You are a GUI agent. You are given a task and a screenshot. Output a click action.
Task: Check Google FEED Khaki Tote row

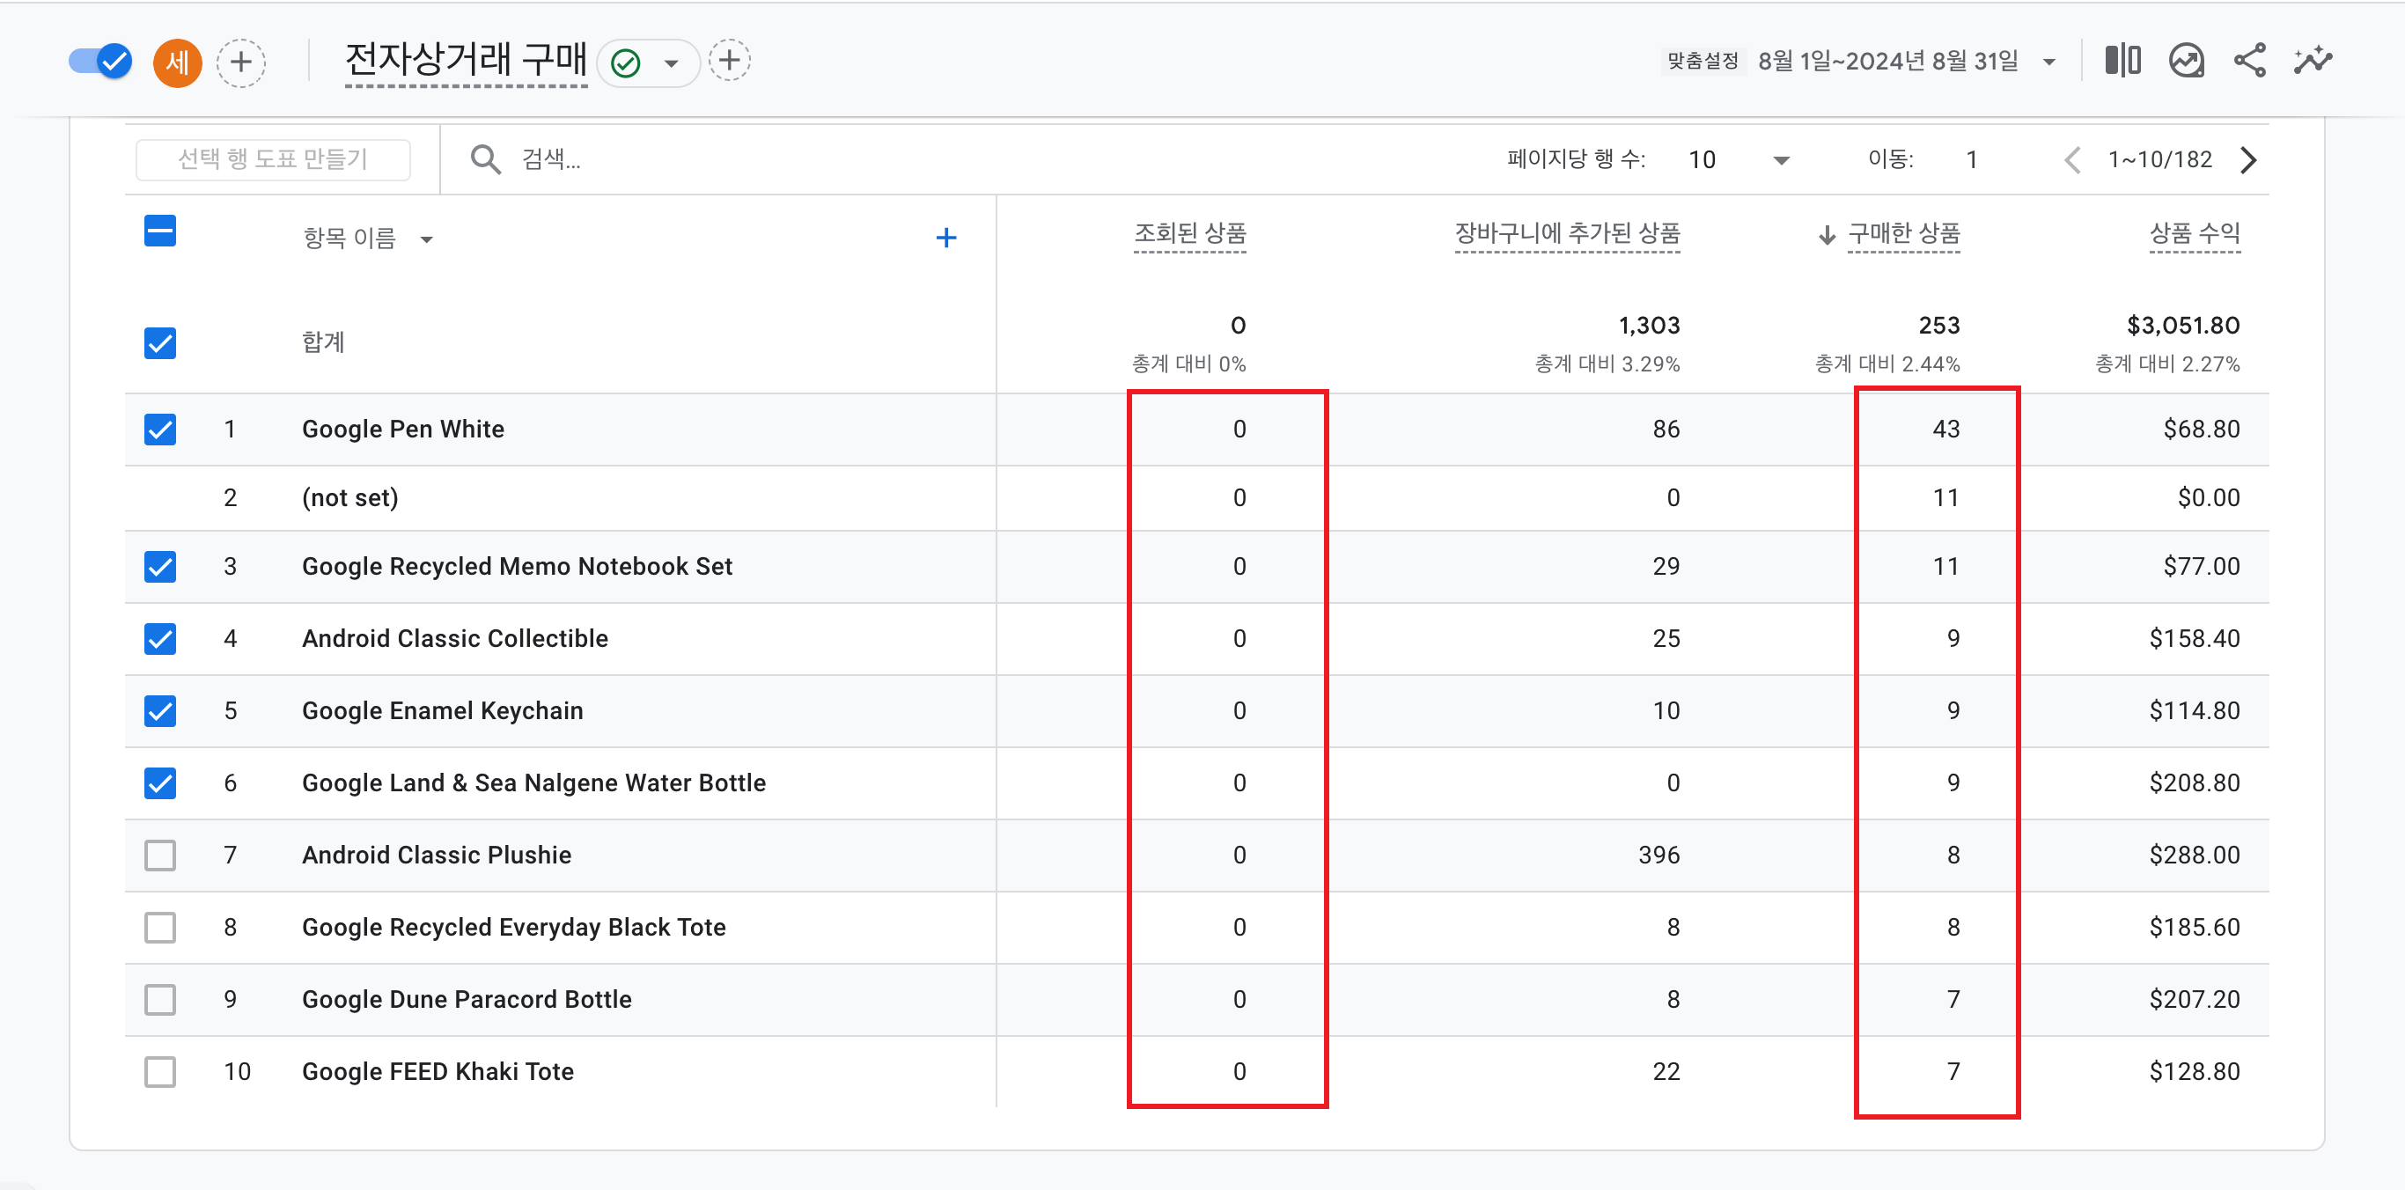coord(160,1071)
